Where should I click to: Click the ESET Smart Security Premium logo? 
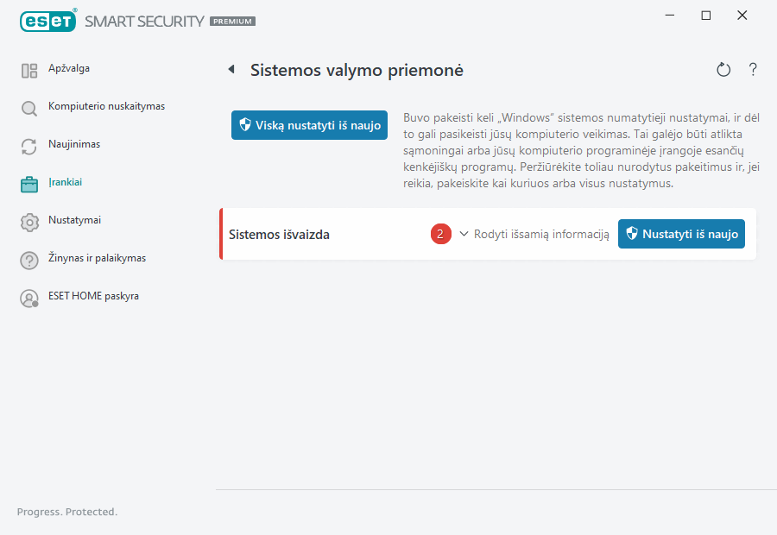pyautogui.click(x=137, y=21)
